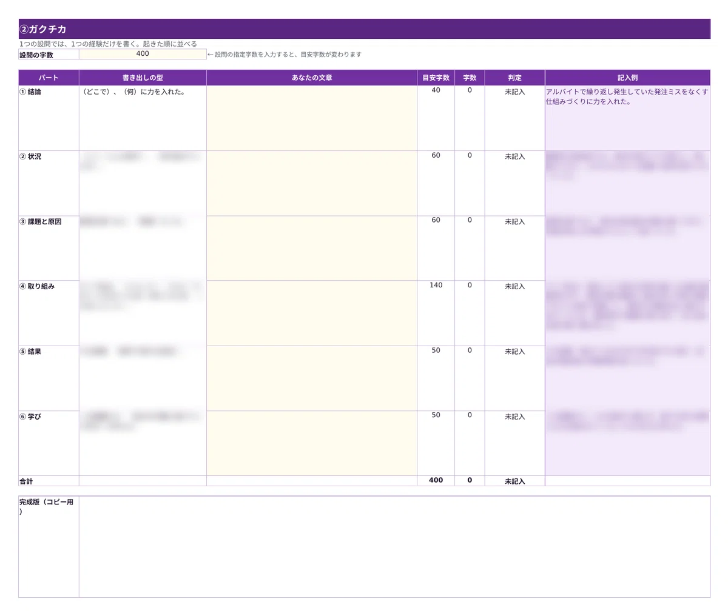Select 目安字数 40 in the ① 結論 row
728x616 pixels.
[436, 90]
